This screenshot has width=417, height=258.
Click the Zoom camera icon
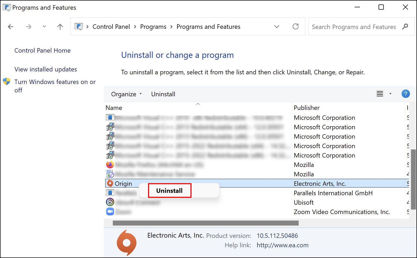[110, 211]
